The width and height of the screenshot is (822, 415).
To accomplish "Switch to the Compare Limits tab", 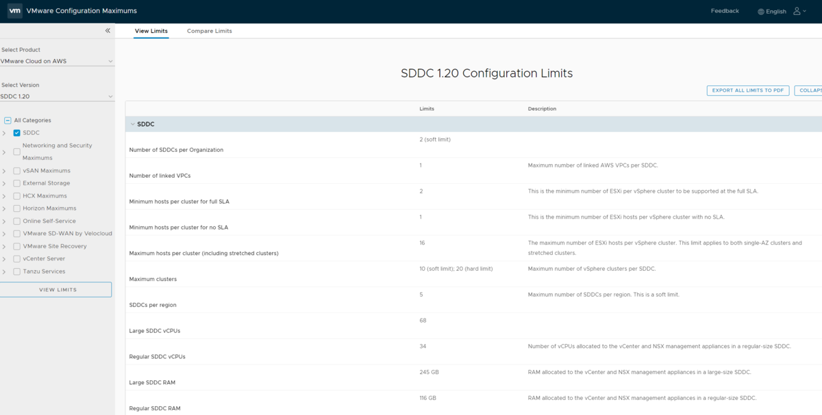I will pos(210,31).
